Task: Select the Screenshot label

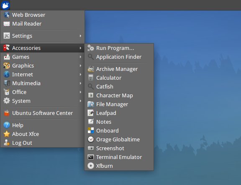Action: click(x=110, y=149)
